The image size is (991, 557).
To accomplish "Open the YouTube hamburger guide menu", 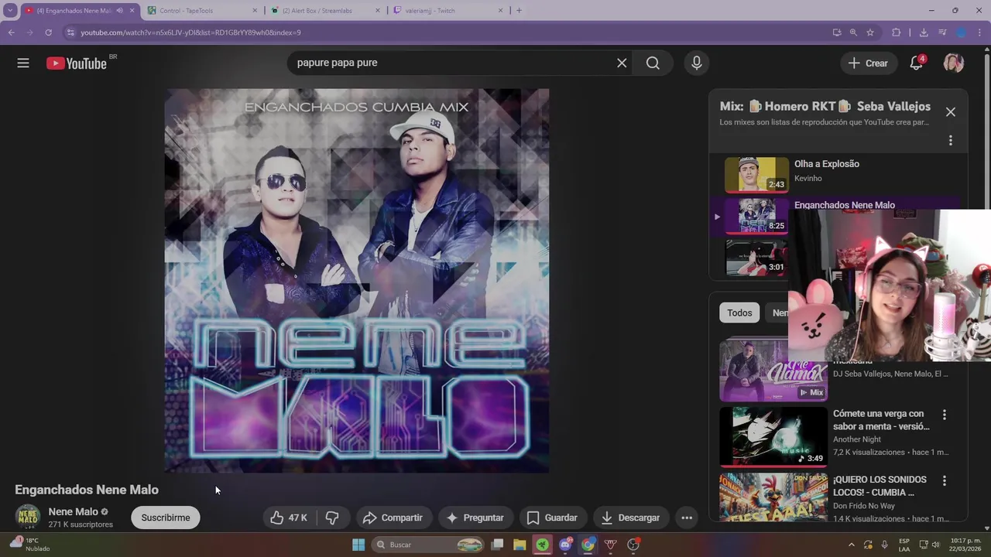I will tap(23, 63).
